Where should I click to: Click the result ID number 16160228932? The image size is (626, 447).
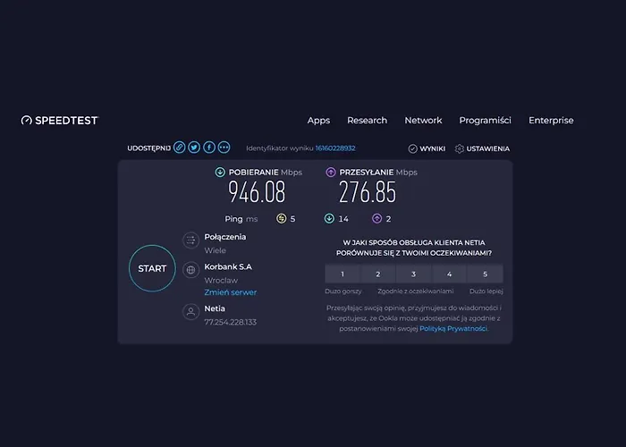pos(335,148)
